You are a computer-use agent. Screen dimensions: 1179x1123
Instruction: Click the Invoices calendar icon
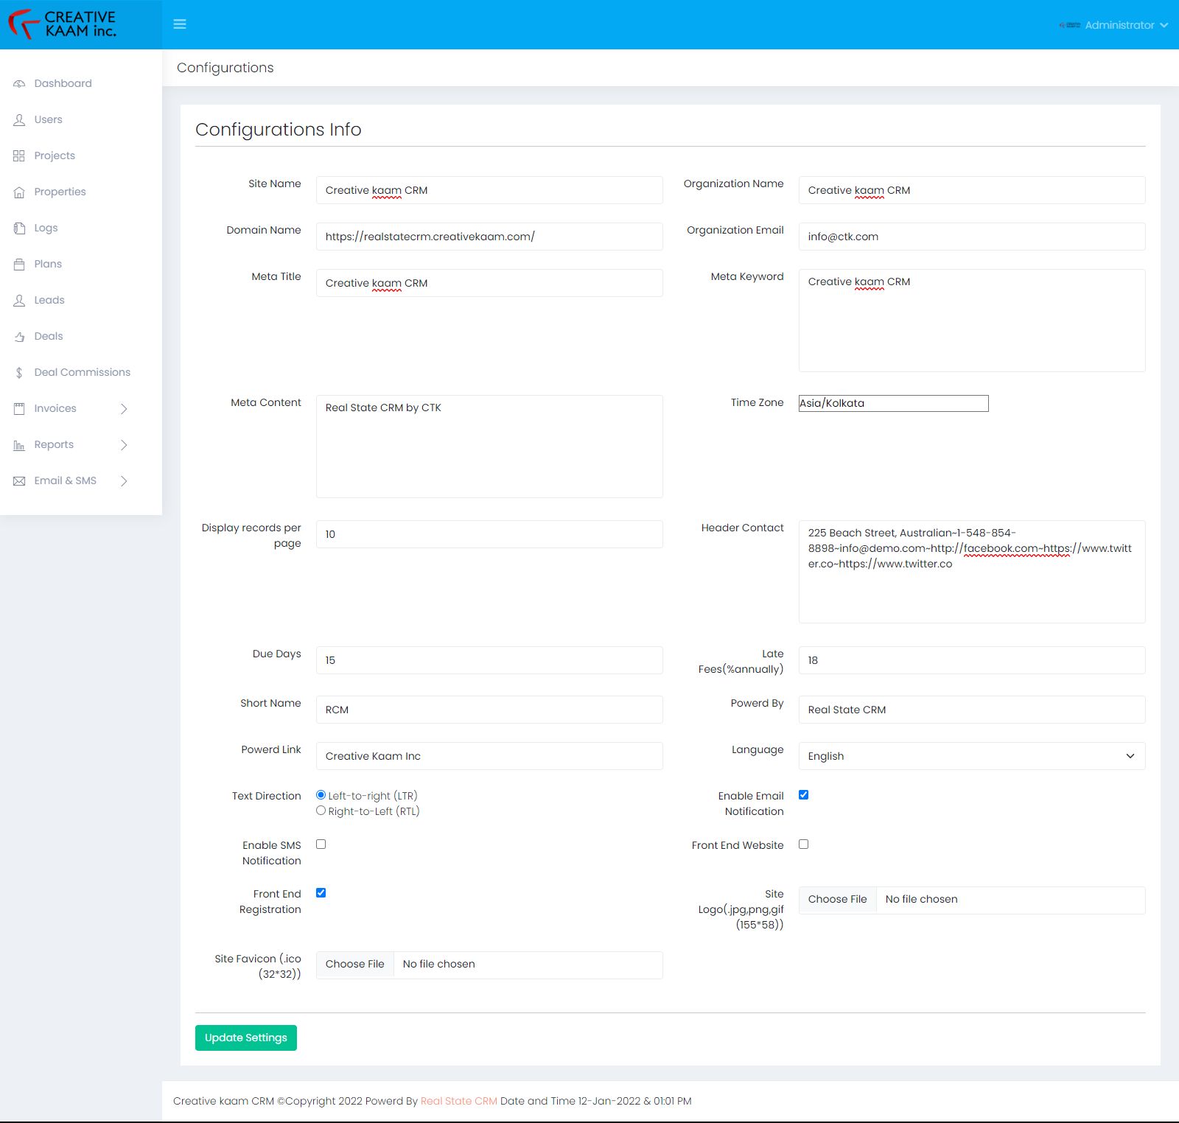(x=19, y=409)
